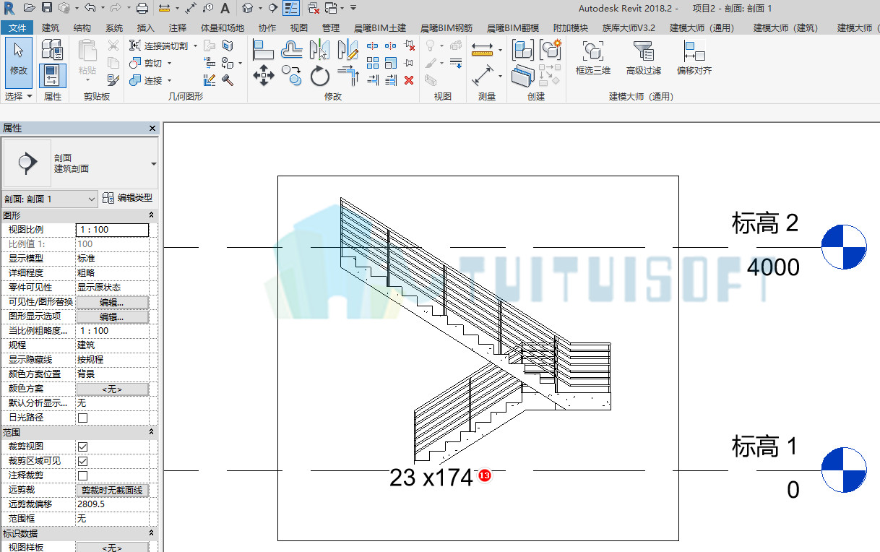Viewport: 880px width, 552px height.
Task: Collapse the 图形 properties section
Action: (x=151, y=215)
